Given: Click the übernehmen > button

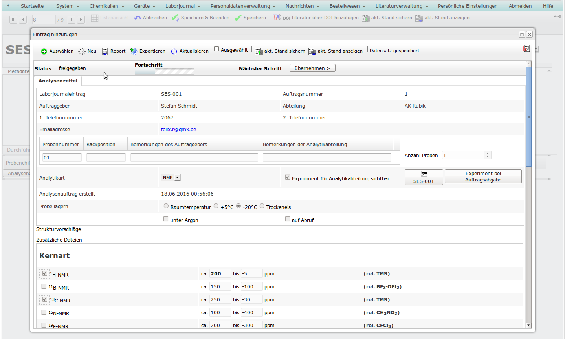Looking at the screenshot, I should point(312,68).
